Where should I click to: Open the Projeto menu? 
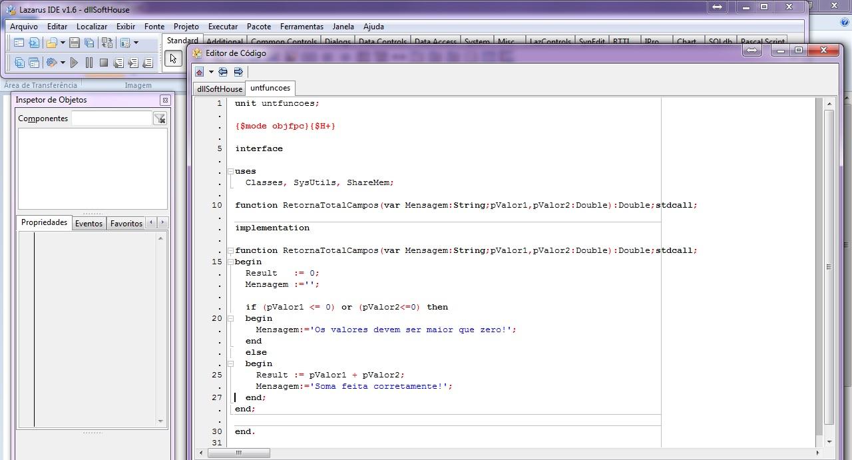tap(186, 27)
